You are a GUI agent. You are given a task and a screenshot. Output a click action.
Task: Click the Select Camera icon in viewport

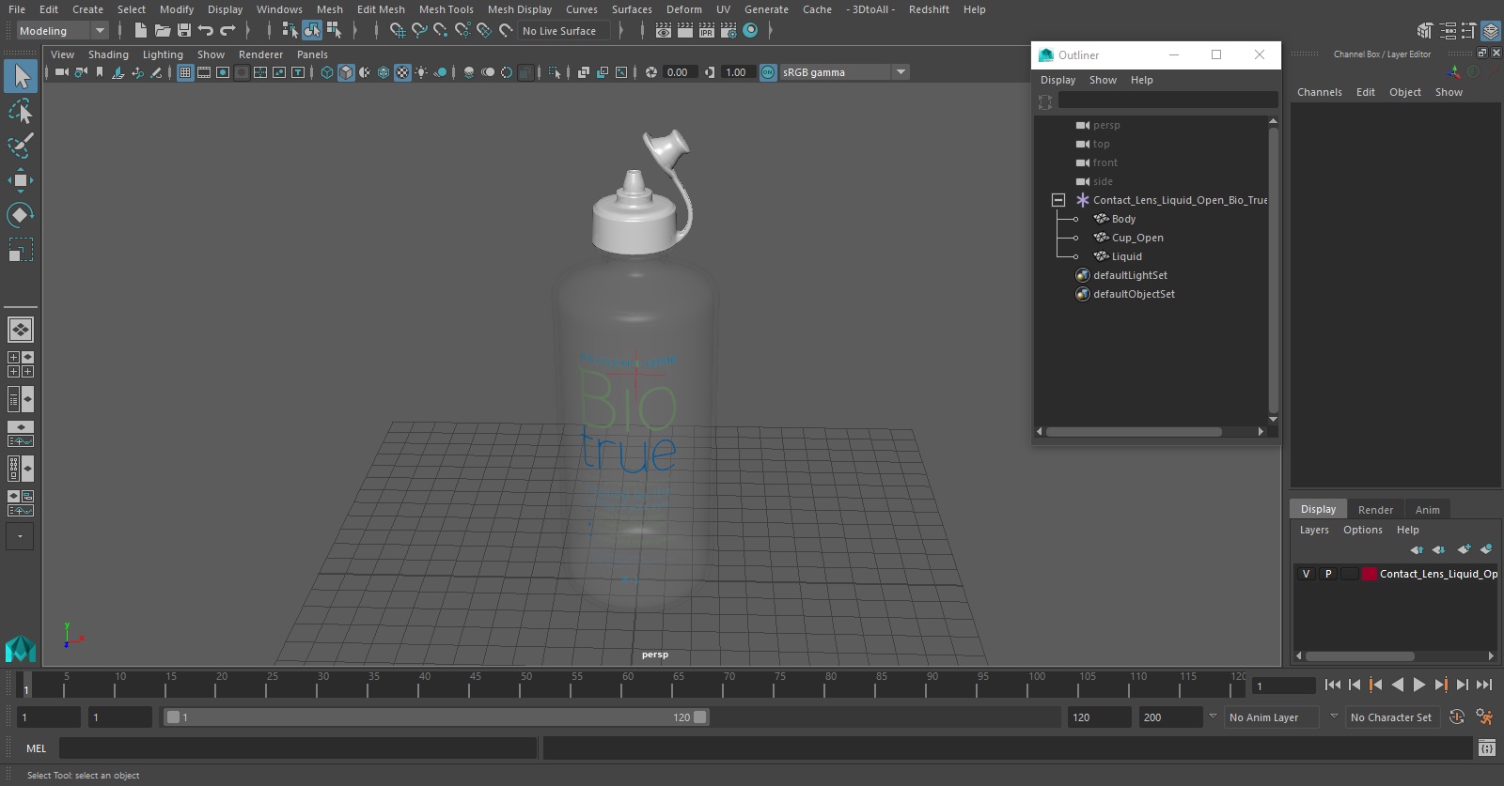click(61, 72)
